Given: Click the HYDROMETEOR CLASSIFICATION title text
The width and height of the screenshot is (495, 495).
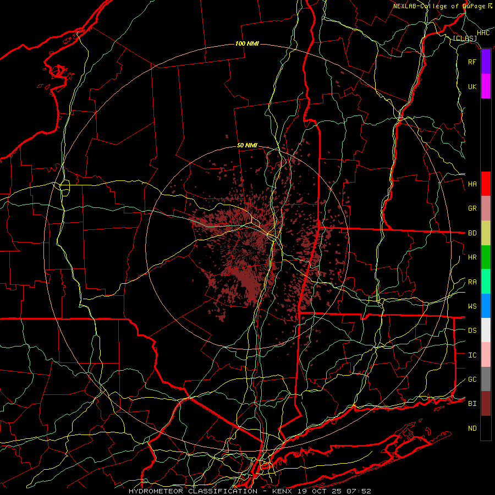Looking at the screenshot, I should [x=193, y=491].
